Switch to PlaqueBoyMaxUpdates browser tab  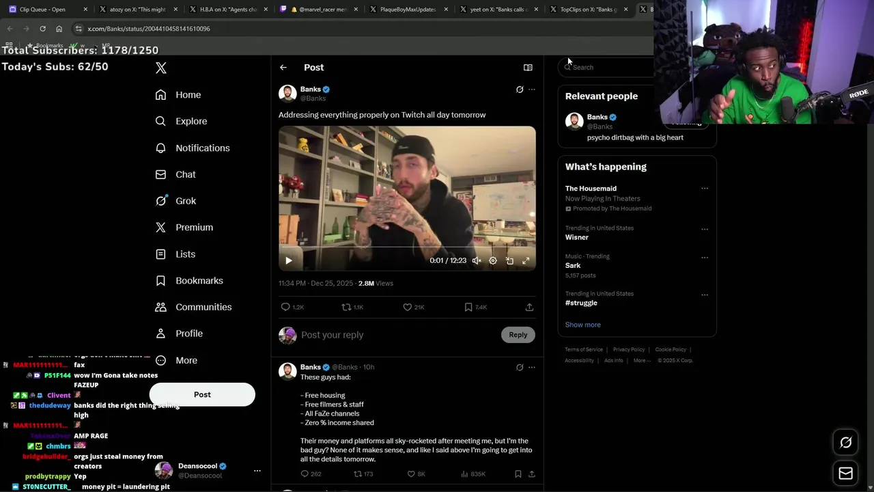pos(408,10)
